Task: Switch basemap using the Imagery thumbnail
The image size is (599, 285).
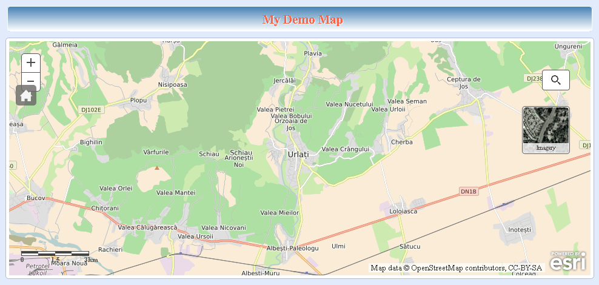Action: pos(546,130)
